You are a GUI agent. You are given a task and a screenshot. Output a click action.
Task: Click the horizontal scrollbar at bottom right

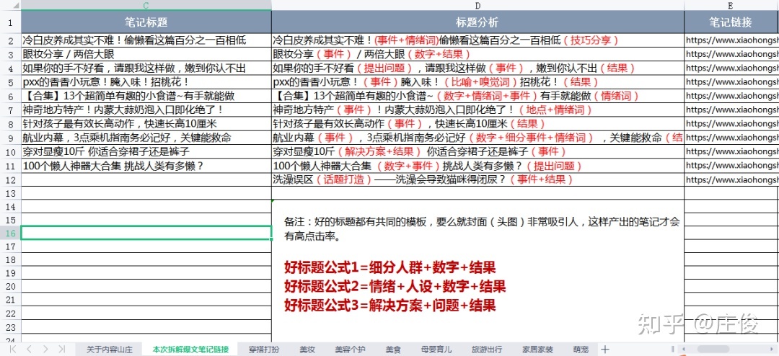(x=692, y=350)
